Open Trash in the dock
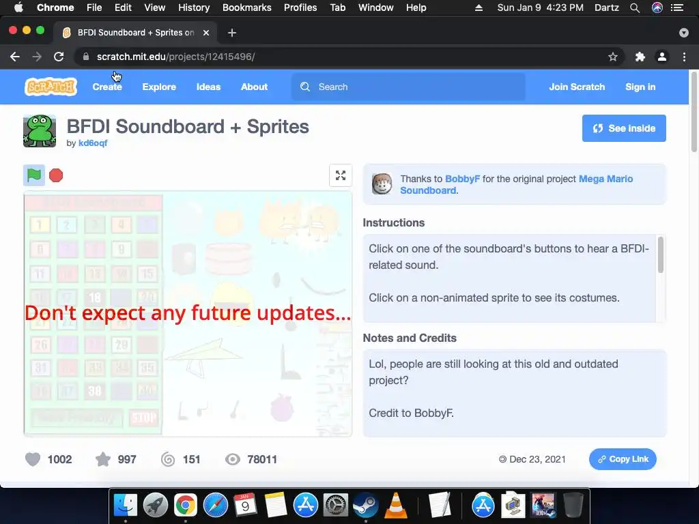 [x=573, y=506]
